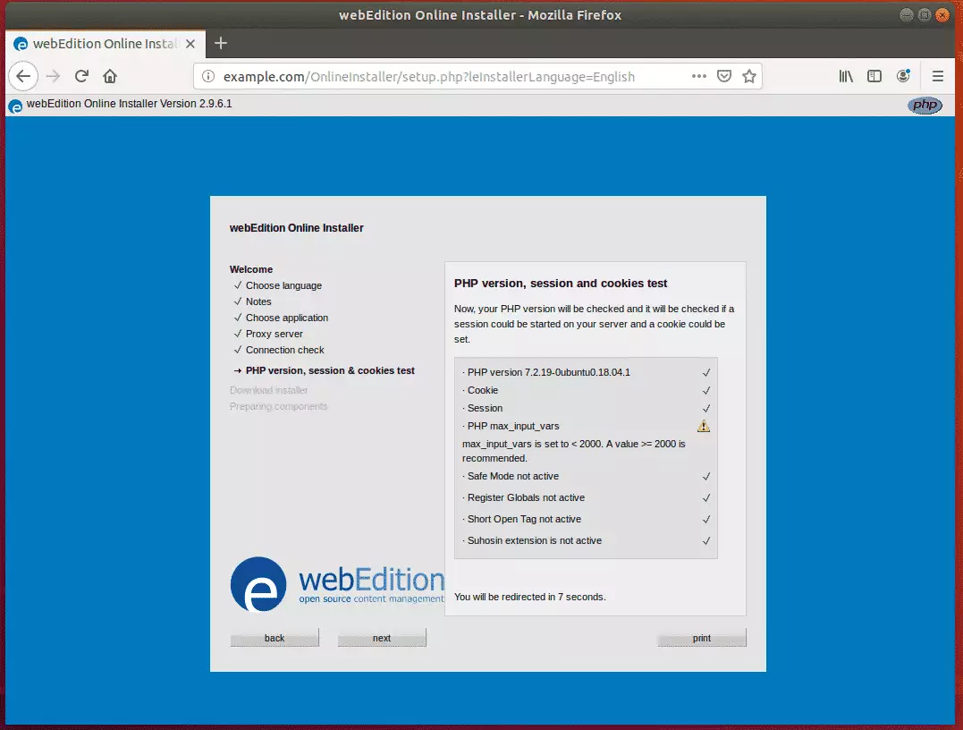Click the browser forward arrow
Image resolution: width=963 pixels, height=730 pixels.
[x=54, y=76]
